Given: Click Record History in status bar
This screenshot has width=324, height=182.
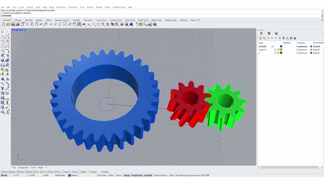Looking at the screenshot, I should 161,175.
